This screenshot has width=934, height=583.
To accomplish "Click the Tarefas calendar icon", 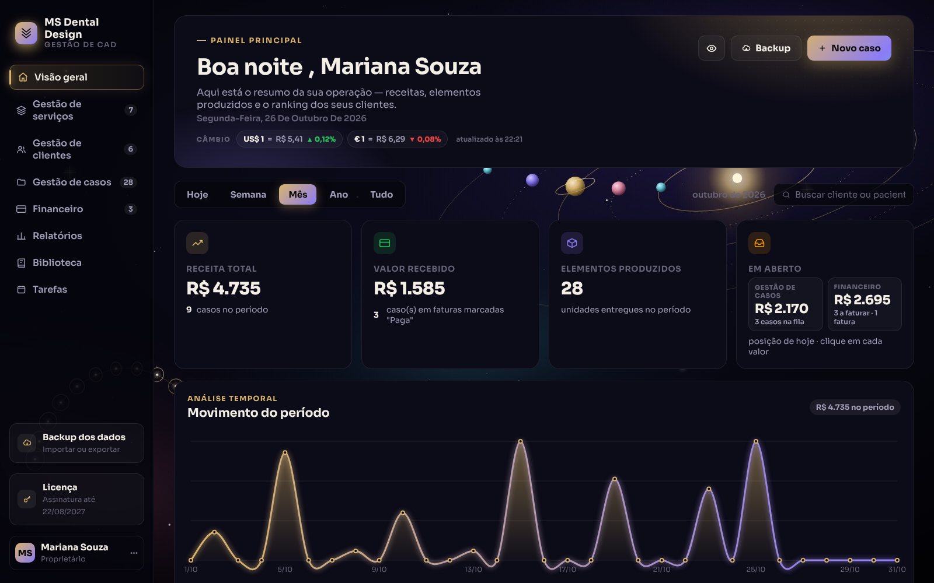I will (x=21, y=289).
